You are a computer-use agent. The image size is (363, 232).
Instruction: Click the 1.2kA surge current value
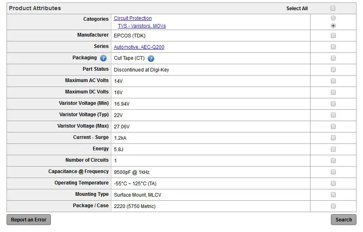(x=120, y=138)
